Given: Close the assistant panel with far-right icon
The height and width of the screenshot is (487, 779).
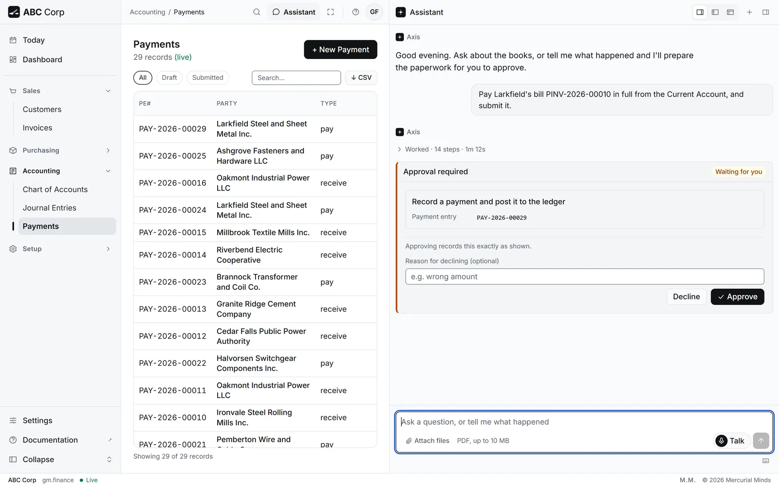Looking at the screenshot, I should [766, 12].
